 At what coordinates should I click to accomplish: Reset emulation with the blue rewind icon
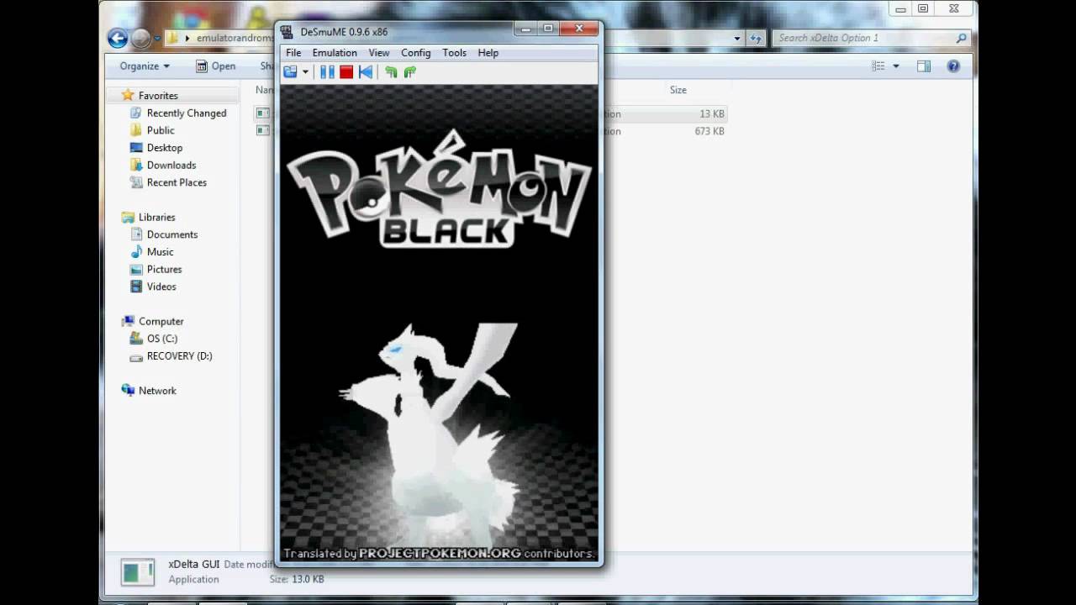[x=366, y=72]
